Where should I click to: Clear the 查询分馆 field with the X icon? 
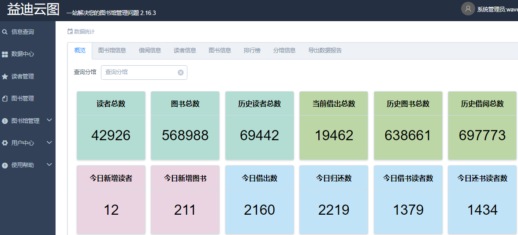[180, 72]
